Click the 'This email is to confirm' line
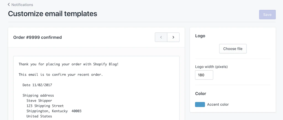Image resolution: width=283 pixels, height=120 pixels. (61, 75)
